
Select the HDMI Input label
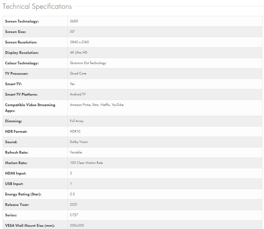pyautogui.click(x=16, y=173)
